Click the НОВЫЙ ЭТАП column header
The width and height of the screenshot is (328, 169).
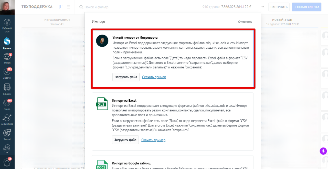click(x=282, y=20)
